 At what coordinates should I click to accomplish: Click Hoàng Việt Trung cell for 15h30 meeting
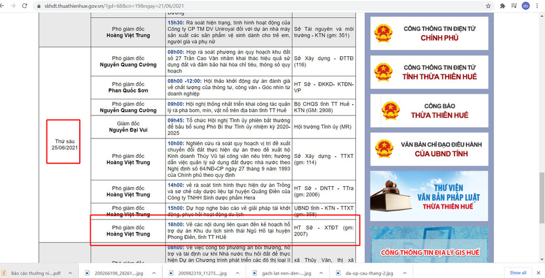pos(128,32)
